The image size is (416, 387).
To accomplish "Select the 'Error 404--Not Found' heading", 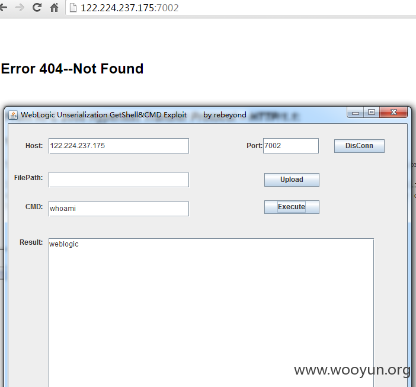I will point(72,69).
